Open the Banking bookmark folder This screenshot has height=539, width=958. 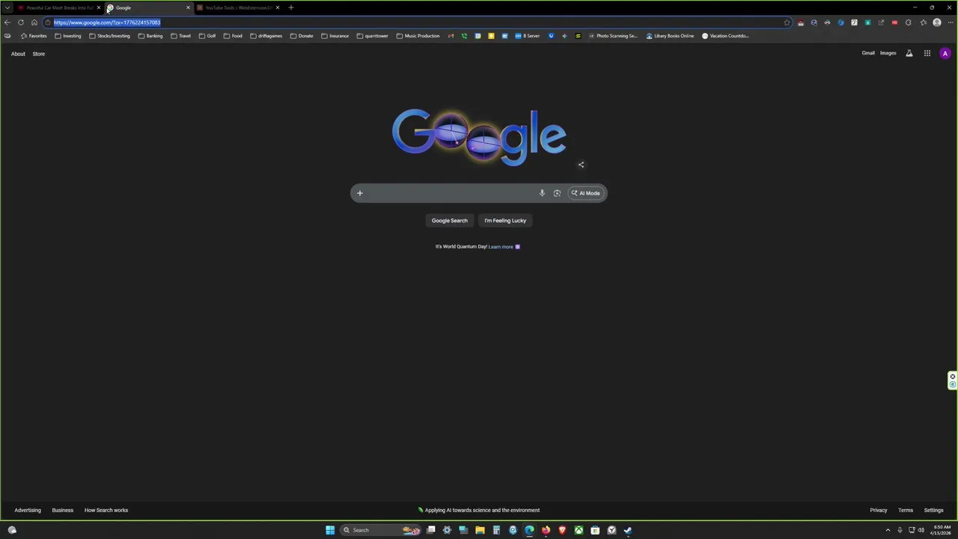click(x=150, y=36)
